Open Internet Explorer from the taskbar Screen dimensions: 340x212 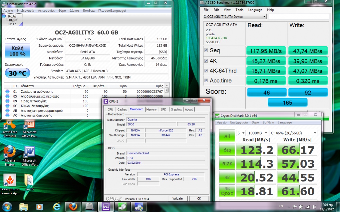pos(57,206)
